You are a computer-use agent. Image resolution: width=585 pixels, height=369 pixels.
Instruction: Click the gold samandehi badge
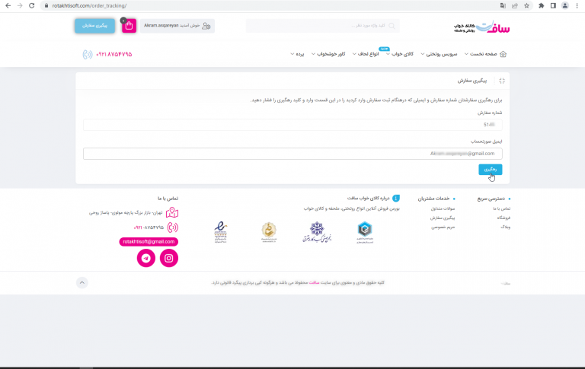269,232
